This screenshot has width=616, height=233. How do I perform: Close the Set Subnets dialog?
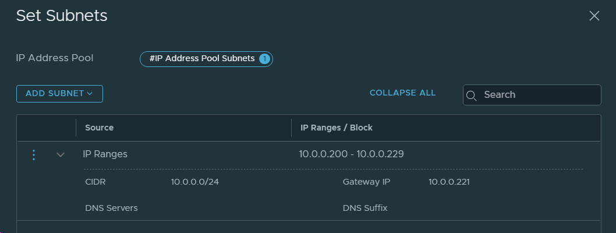(594, 16)
